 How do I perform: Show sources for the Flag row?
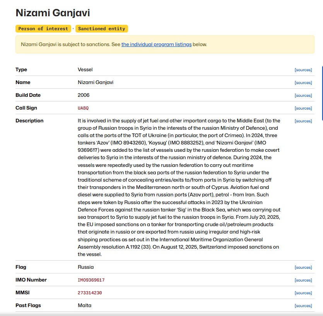click(x=303, y=268)
